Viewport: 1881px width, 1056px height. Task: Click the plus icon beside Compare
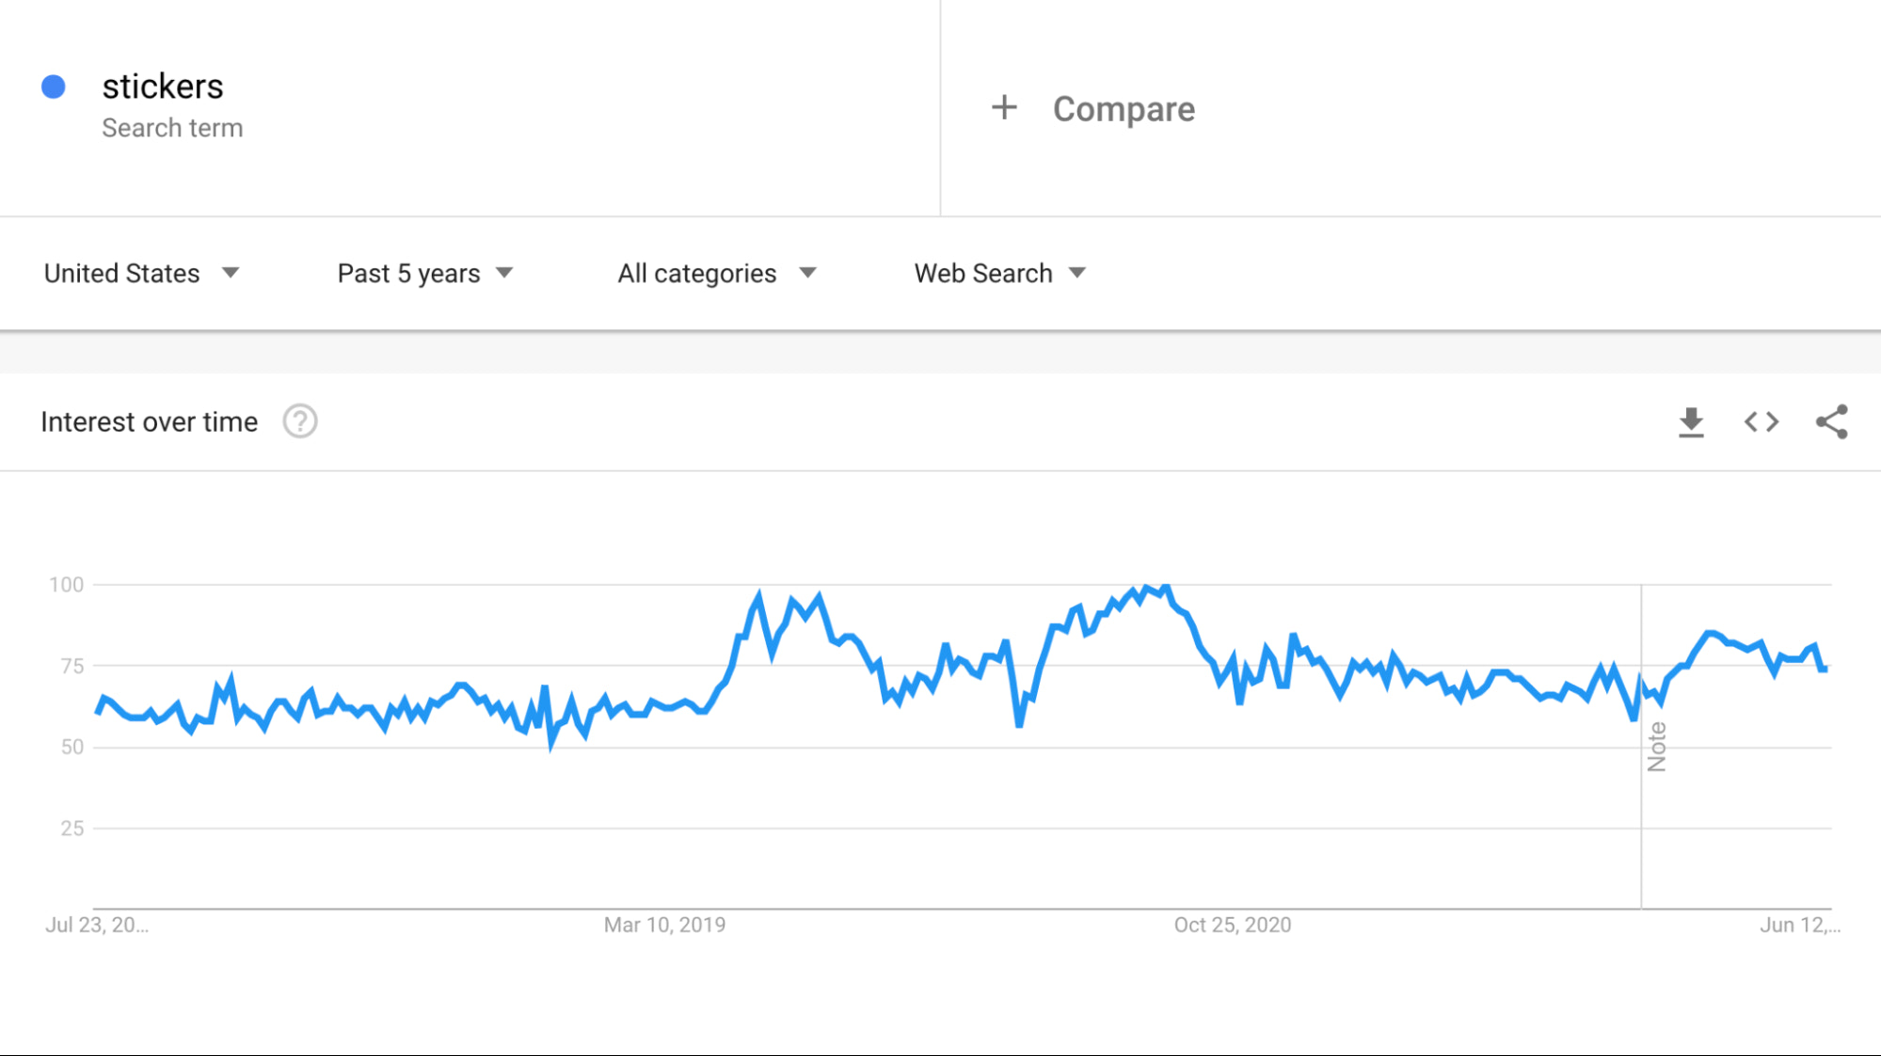click(1004, 108)
